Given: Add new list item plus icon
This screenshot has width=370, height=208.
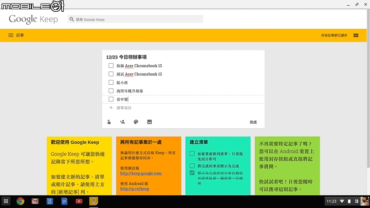Looking at the screenshot, I should point(111,108).
